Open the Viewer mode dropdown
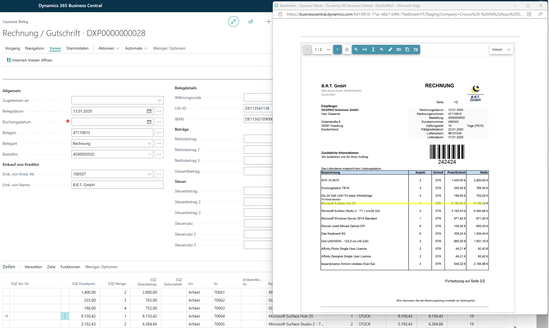Viewport: 549px width, 328px height. click(501, 49)
